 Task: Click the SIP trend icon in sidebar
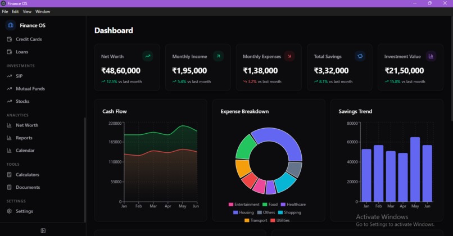click(x=9, y=76)
